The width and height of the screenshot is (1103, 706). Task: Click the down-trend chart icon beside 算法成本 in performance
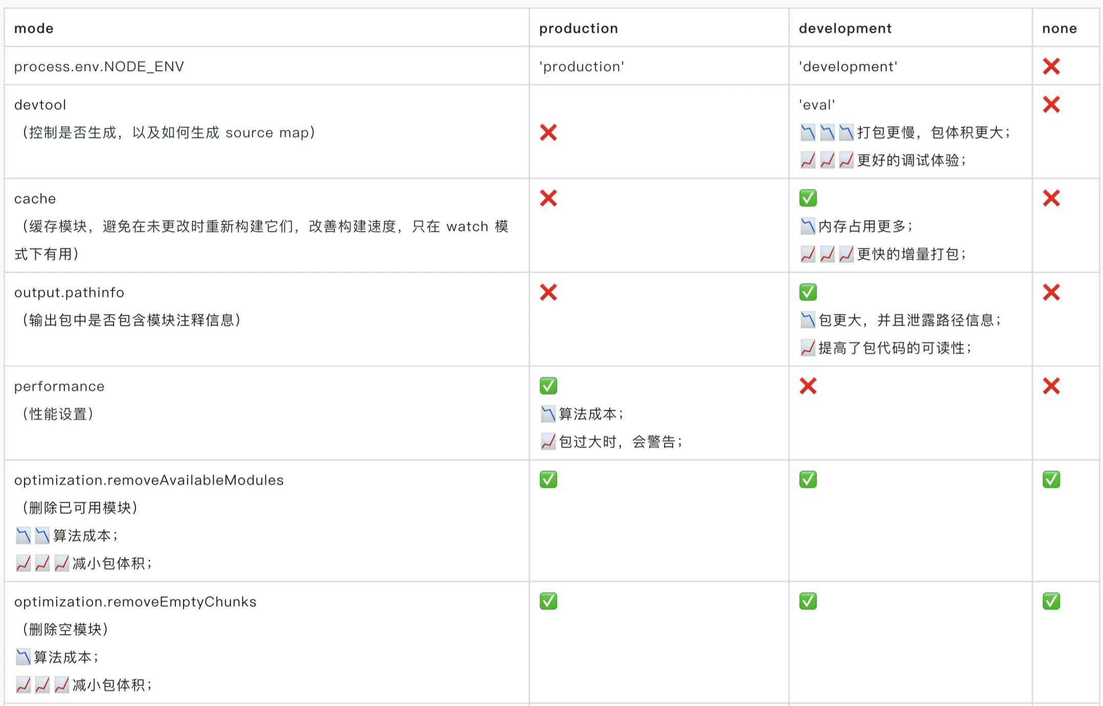548,414
